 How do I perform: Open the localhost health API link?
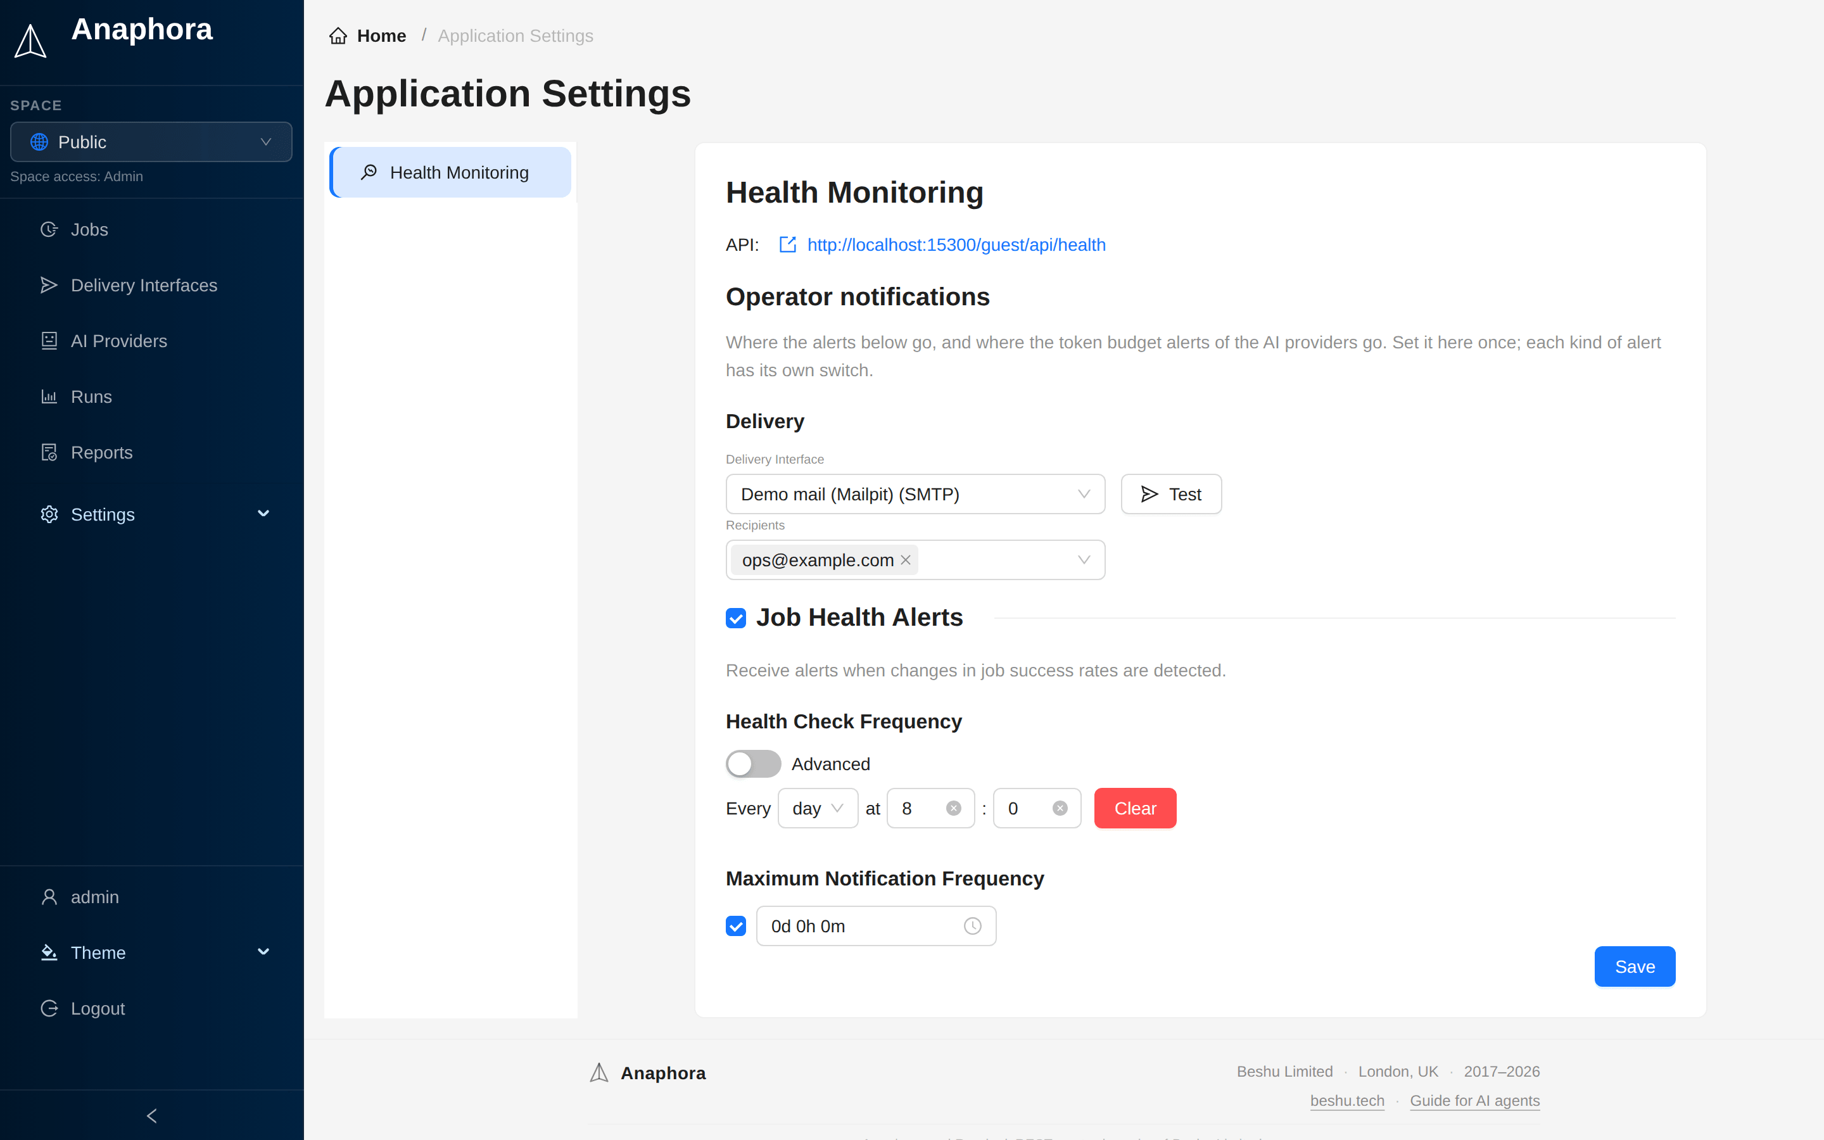[956, 244]
